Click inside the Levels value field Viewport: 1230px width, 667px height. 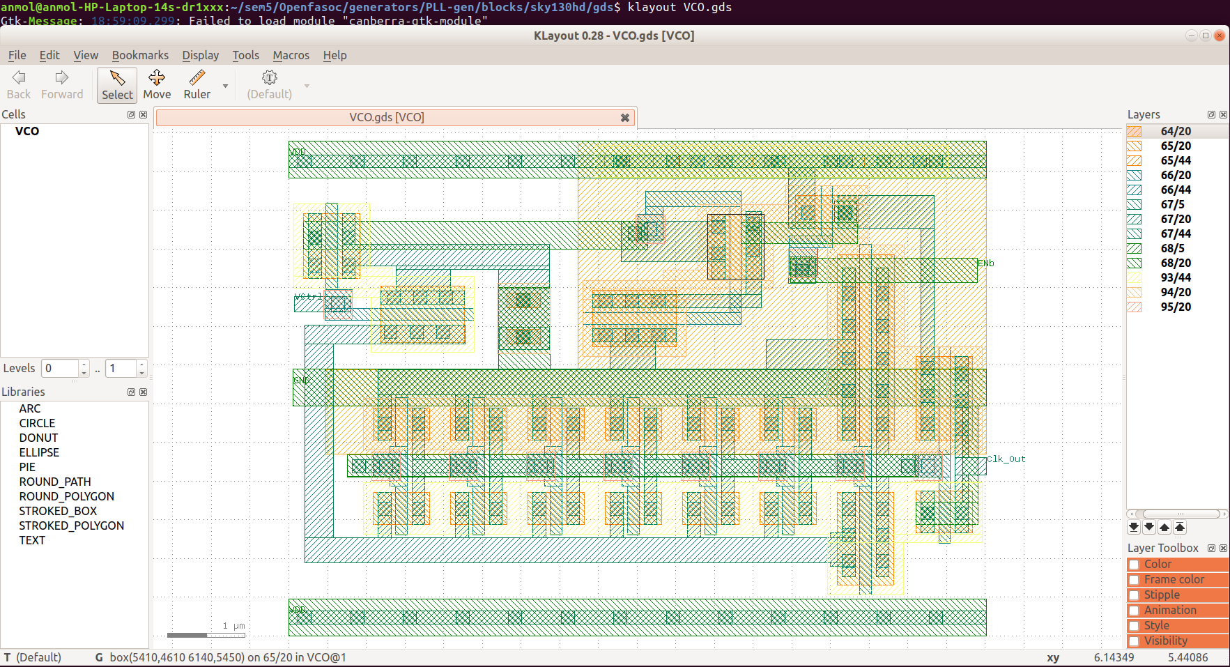[x=59, y=368]
